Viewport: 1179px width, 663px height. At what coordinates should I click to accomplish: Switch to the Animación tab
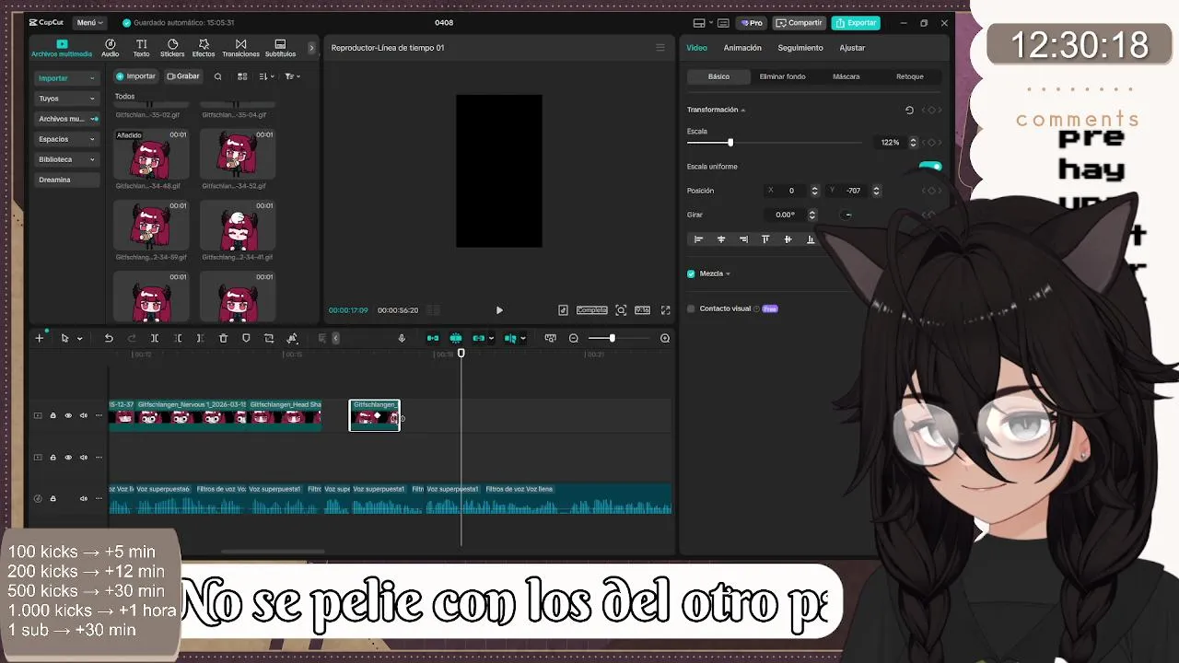point(742,48)
